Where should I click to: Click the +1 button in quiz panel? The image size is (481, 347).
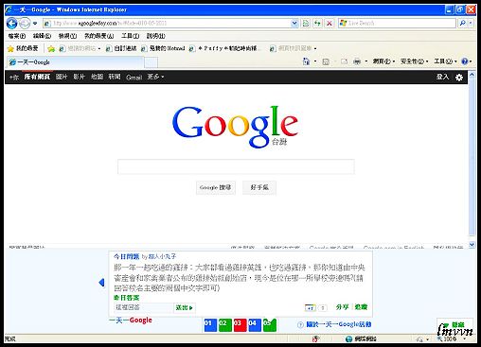point(311,308)
